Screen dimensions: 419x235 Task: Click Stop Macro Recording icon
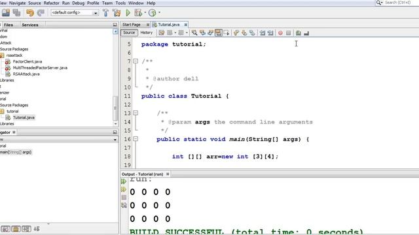point(288,33)
